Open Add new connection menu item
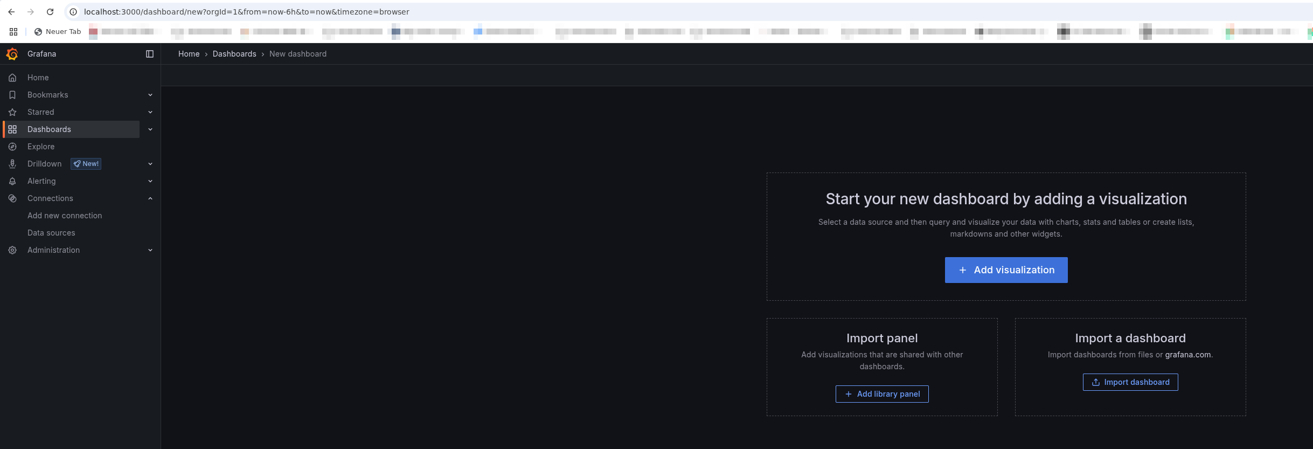The width and height of the screenshot is (1313, 449). tap(65, 216)
